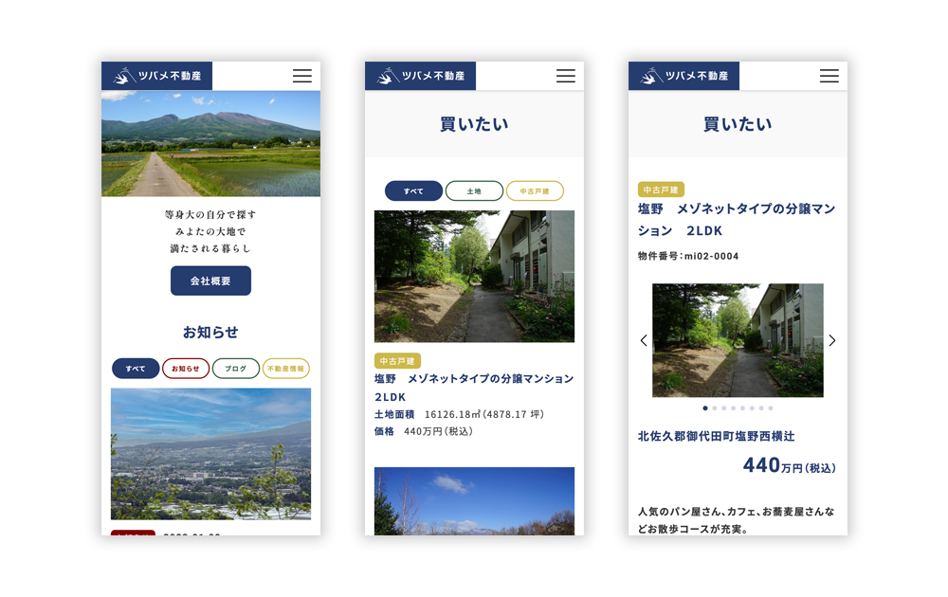Show next photo with right carousel arrow
The height and width of the screenshot is (597, 948).
(832, 340)
